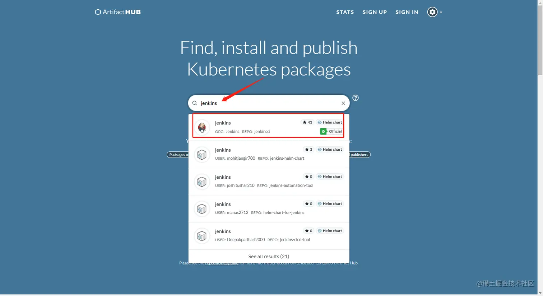Click the 3 stars badge
543x296 pixels.
point(308,149)
